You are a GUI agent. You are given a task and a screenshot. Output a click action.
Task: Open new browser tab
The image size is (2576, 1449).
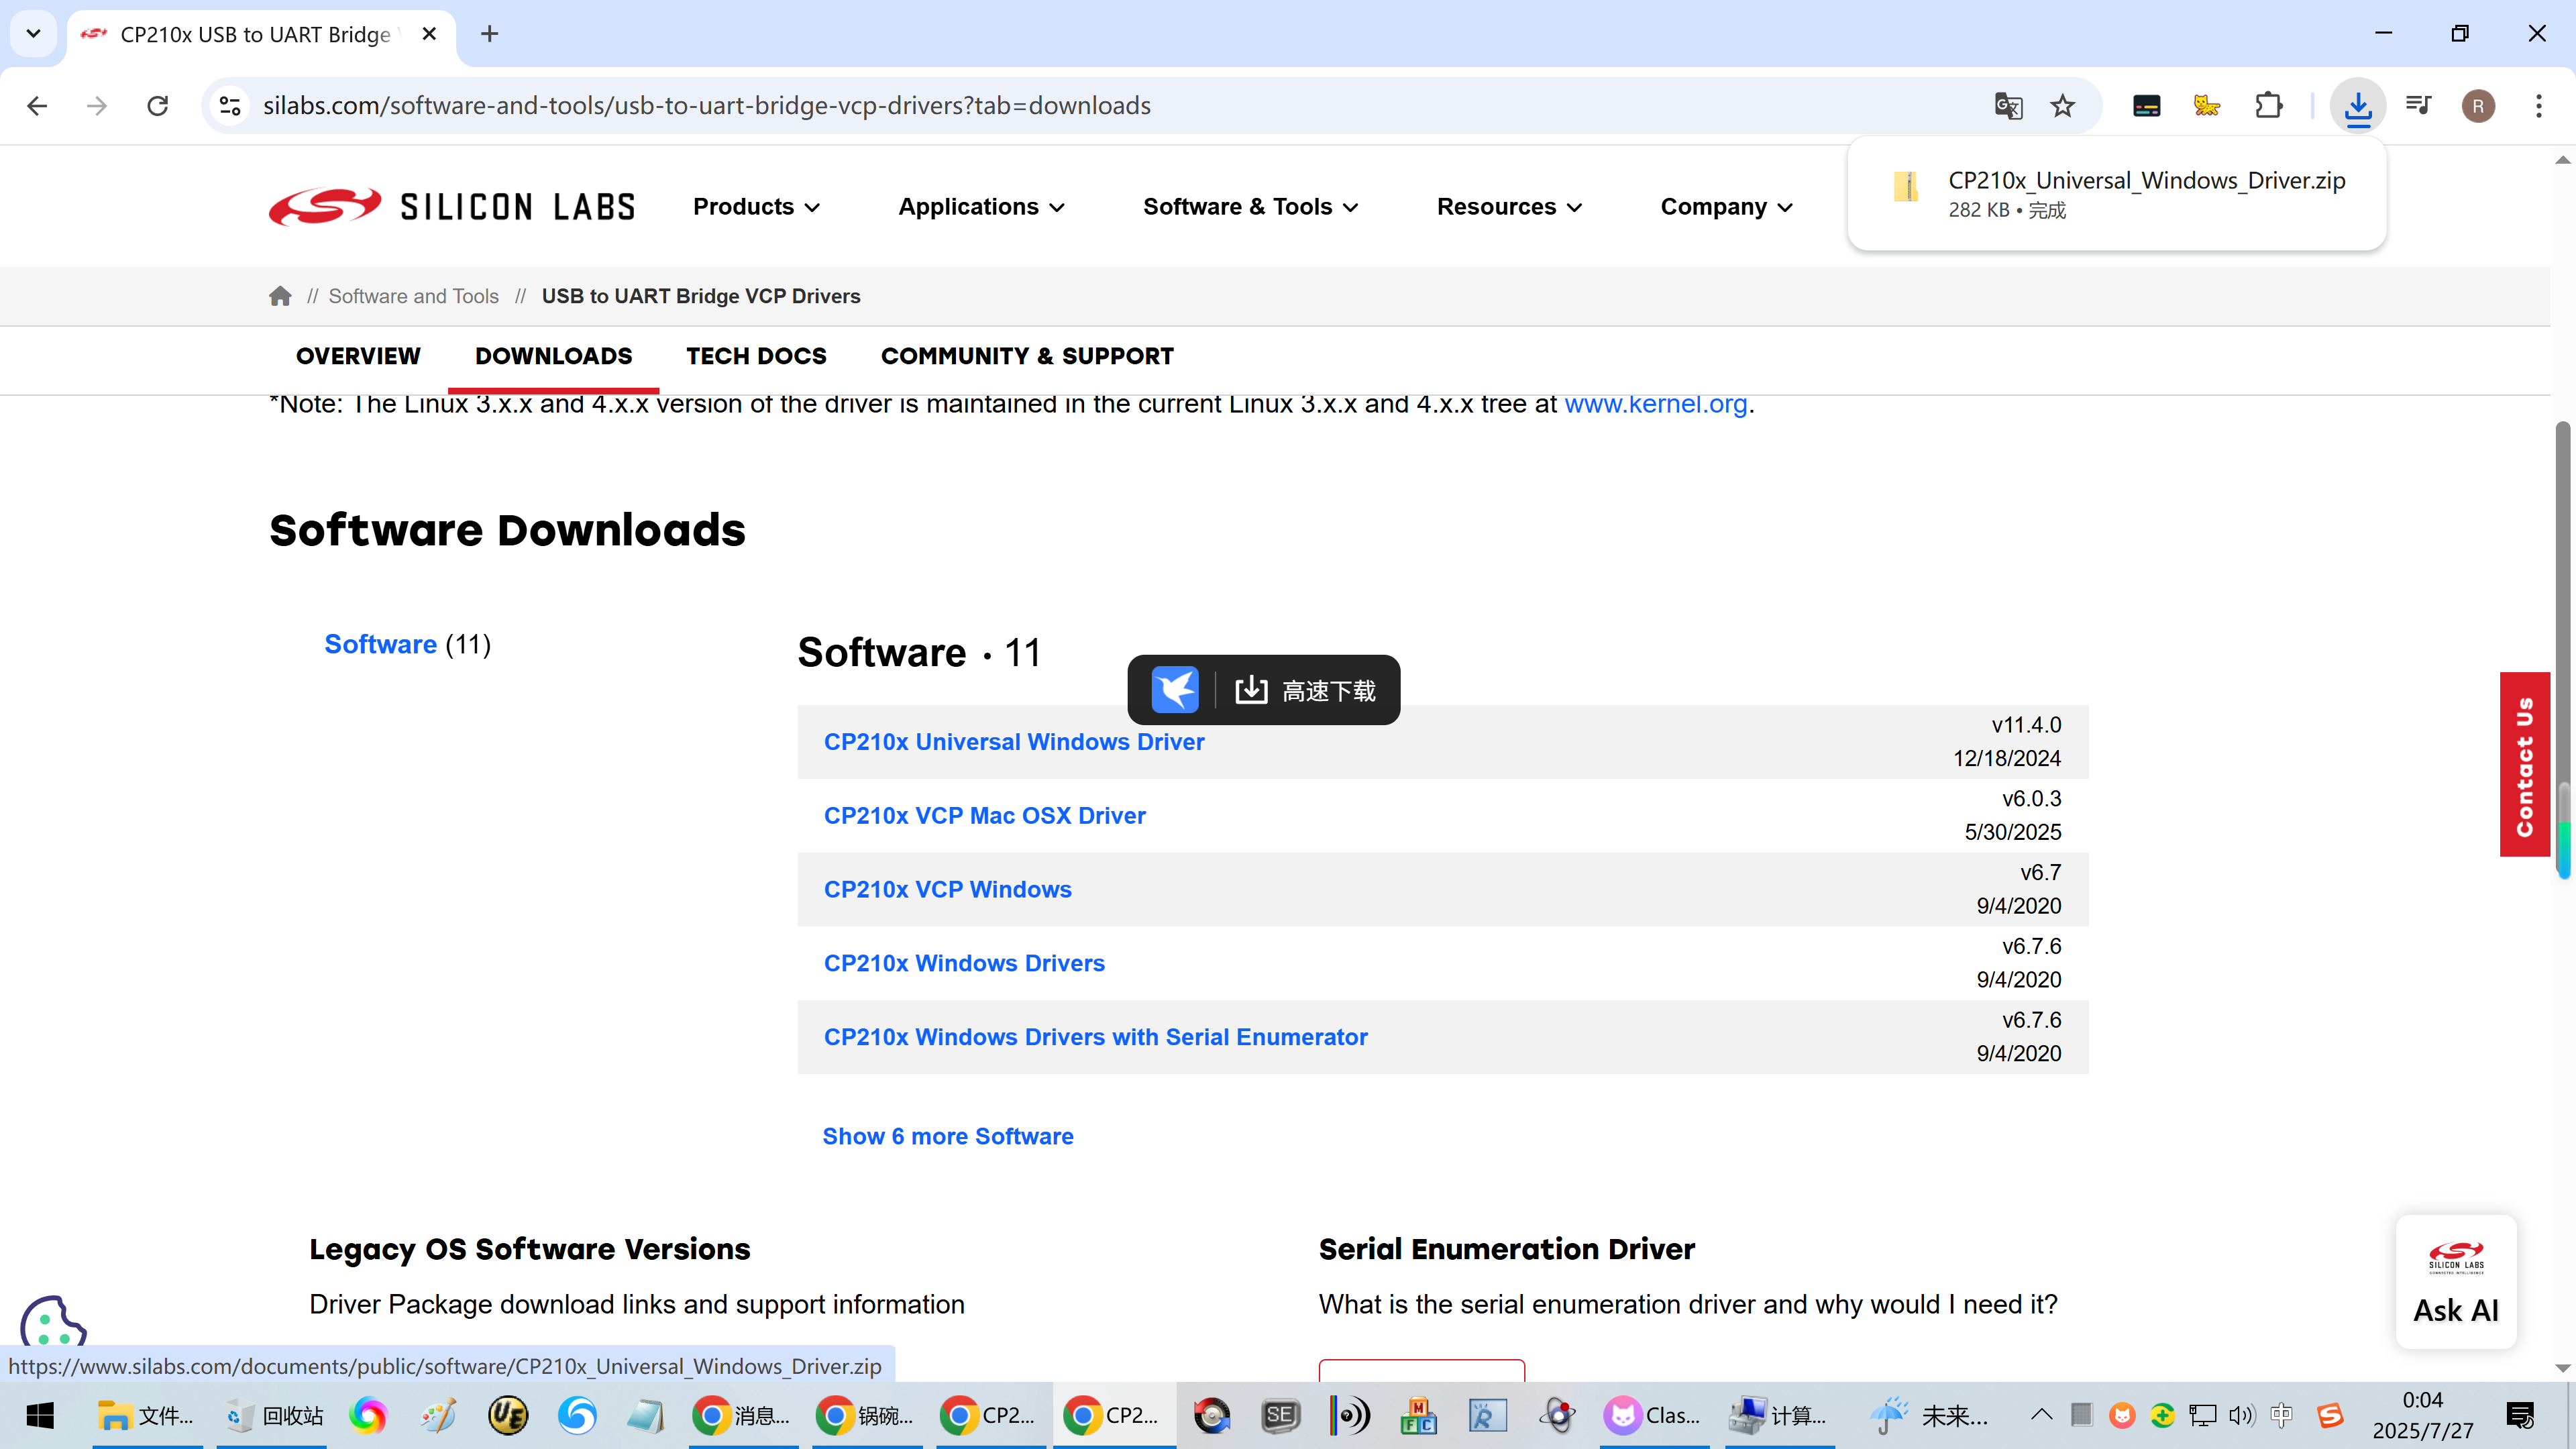click(x=489, y=34)
